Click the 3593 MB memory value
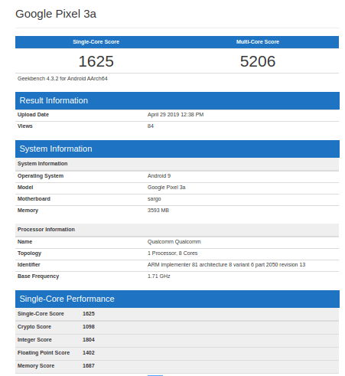Viewport: 345px width, 376px height. tap(158, 211)
